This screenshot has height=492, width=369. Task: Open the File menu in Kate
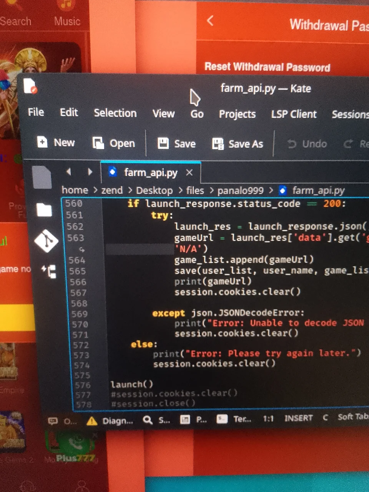tap(36, 112)
